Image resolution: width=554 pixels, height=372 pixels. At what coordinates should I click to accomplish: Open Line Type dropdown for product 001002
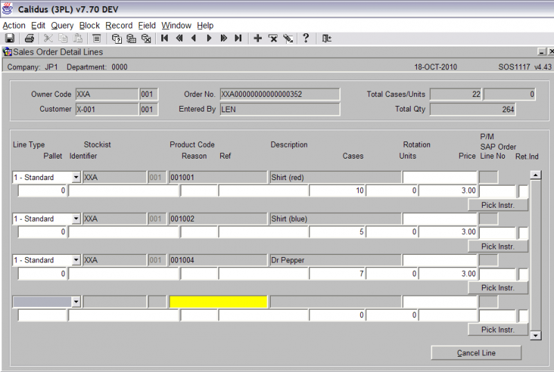(76, 219)
